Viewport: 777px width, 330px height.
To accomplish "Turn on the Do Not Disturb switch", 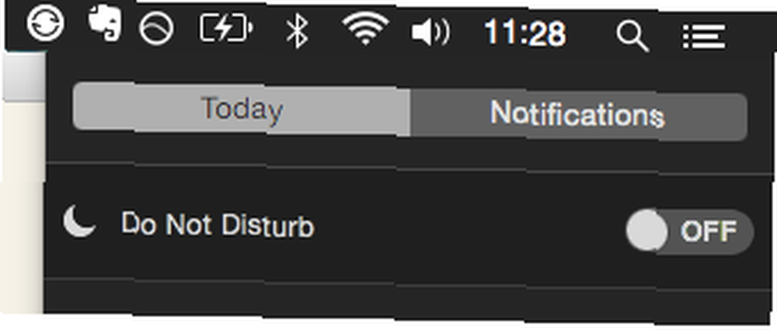I will click(690, 231).
